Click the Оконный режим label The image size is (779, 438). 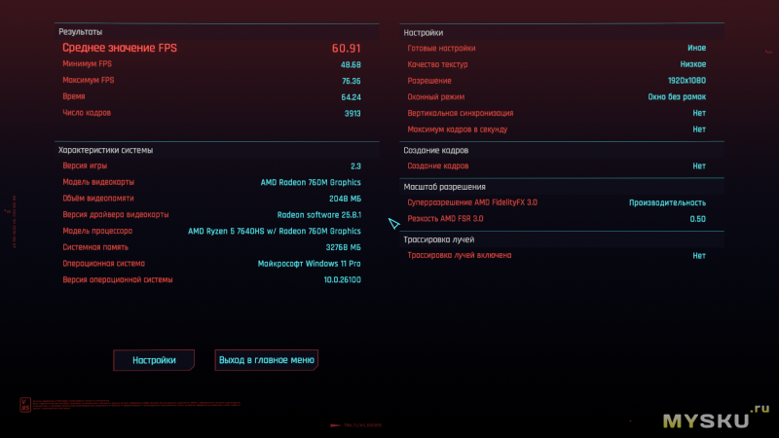coord(435,96)
